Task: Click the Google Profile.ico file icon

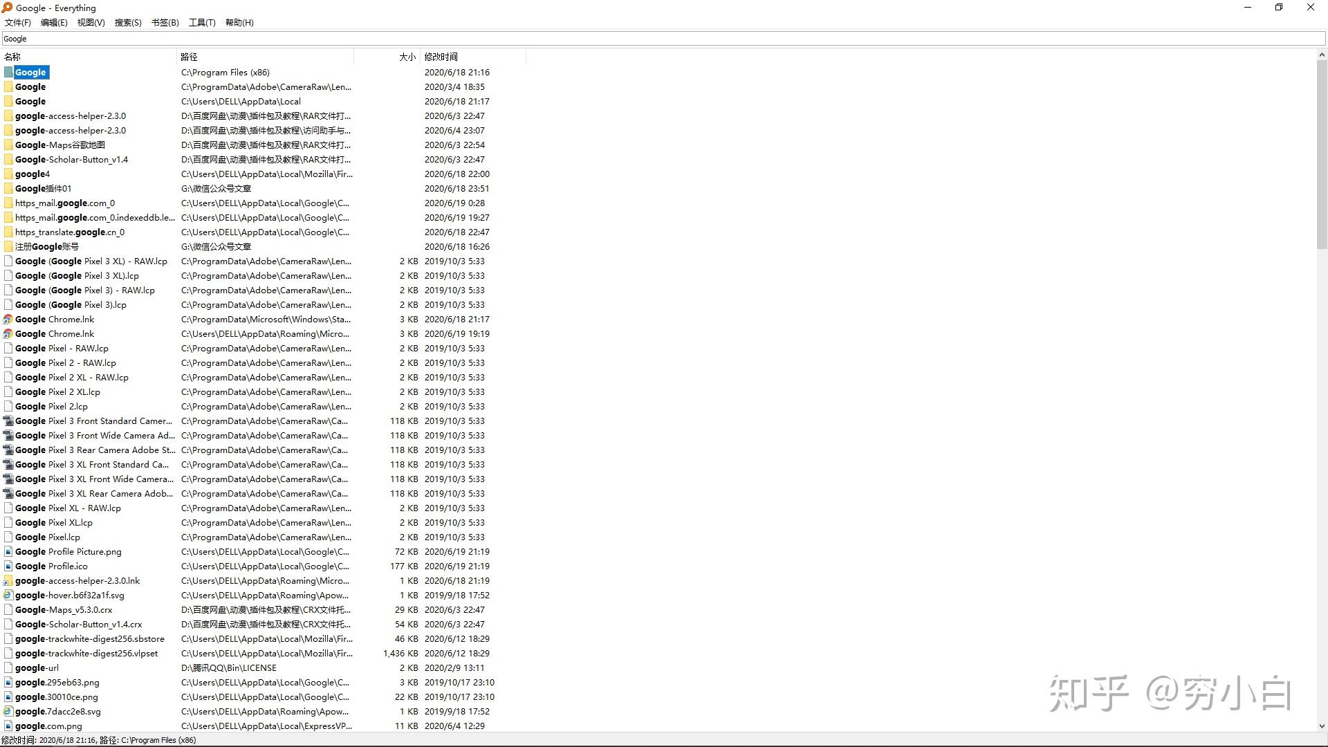Action: 8,566
